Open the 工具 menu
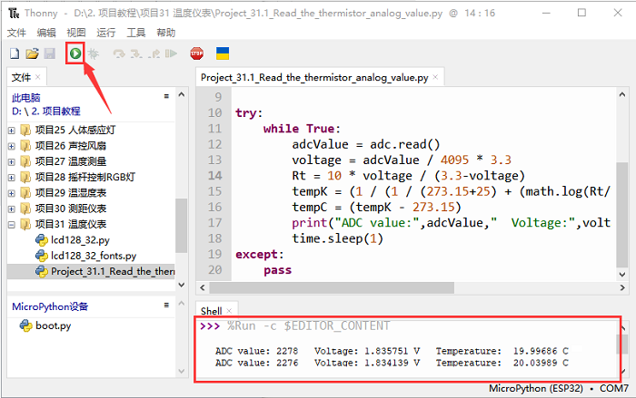The width and height of the screenshot is (636, 398). click(x=135, y=32)
